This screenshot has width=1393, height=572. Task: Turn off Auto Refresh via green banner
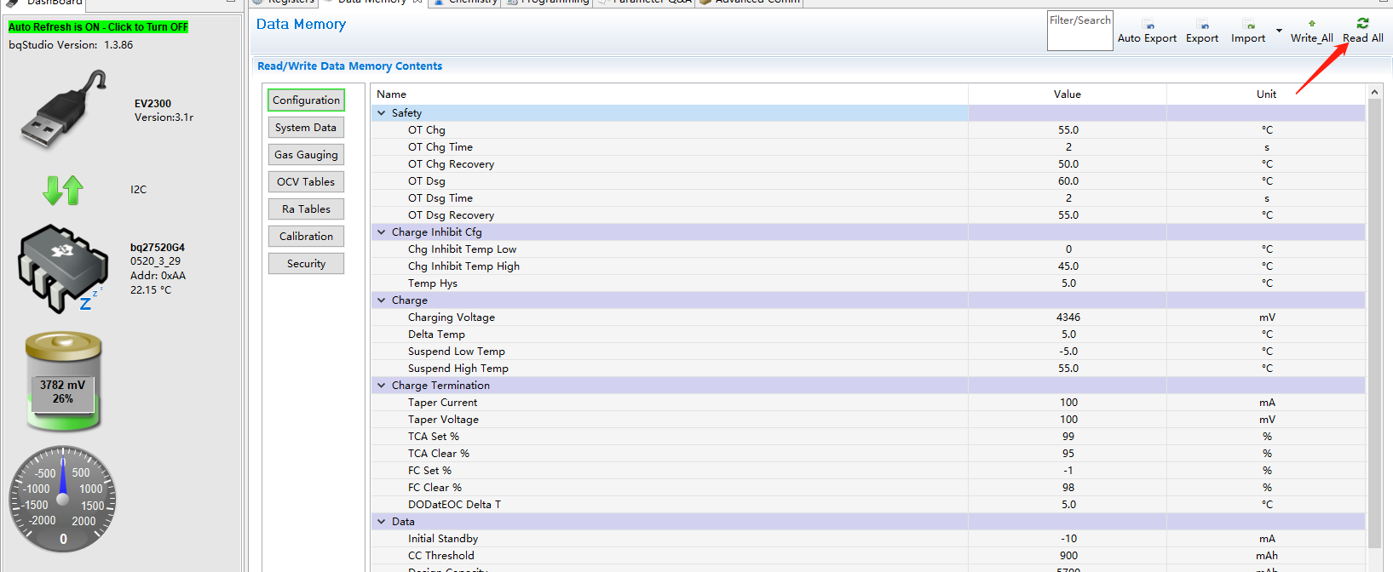98,27
